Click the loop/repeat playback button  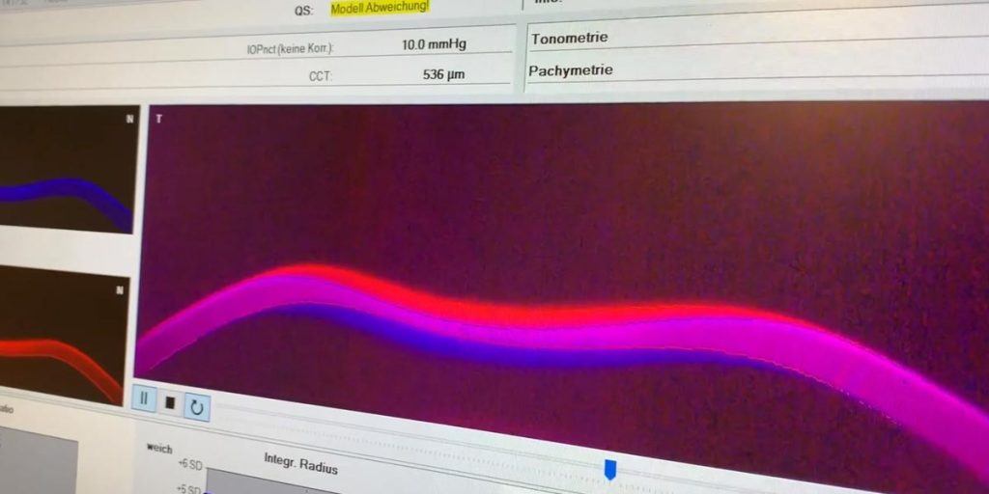197,408
